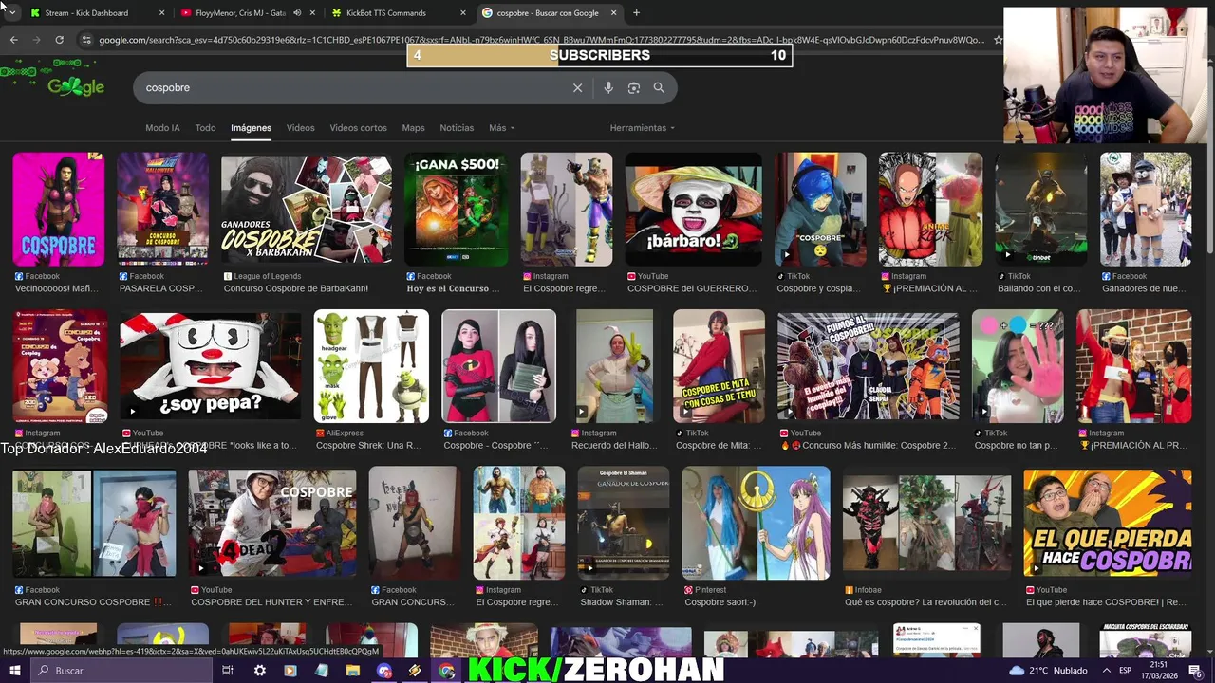Open ¿soy pepa? YouTube thumbnail
Screen dimensions: 1215x683
click(x=211, y=366)
